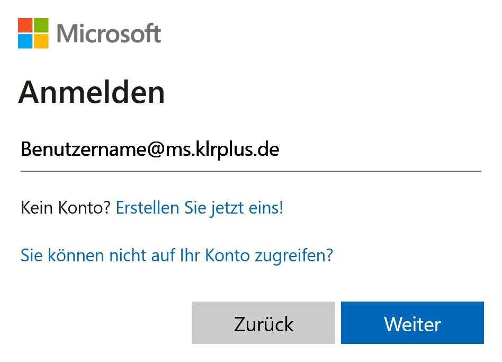Open Sie können nicht auf Ihr Konto zugreifen? link
The height and width of the screenshot is (362, 502).
tap(177, 255)
